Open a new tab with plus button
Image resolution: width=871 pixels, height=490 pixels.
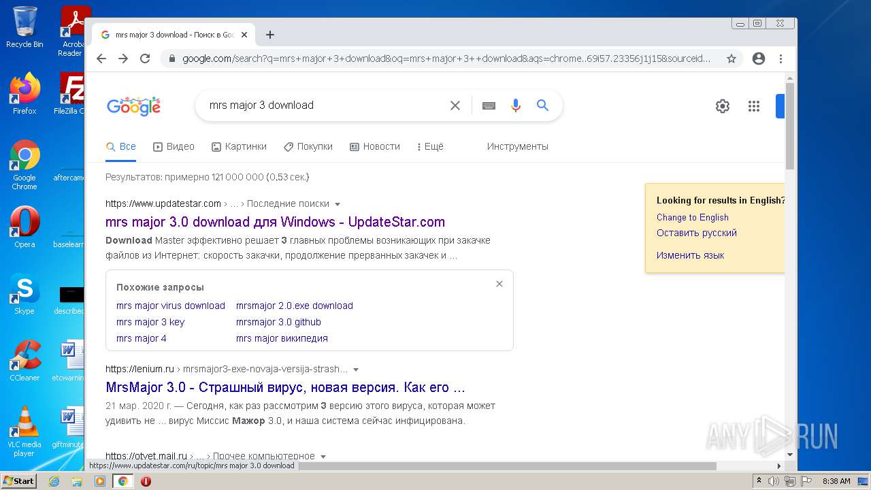[270, 35]
